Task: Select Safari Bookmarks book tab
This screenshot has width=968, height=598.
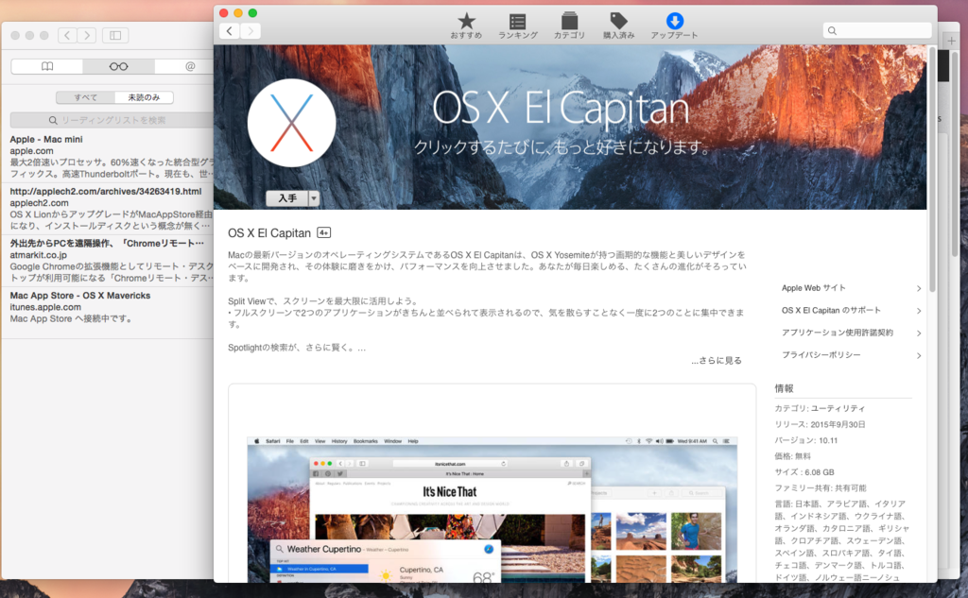Action: click(47, 66)
